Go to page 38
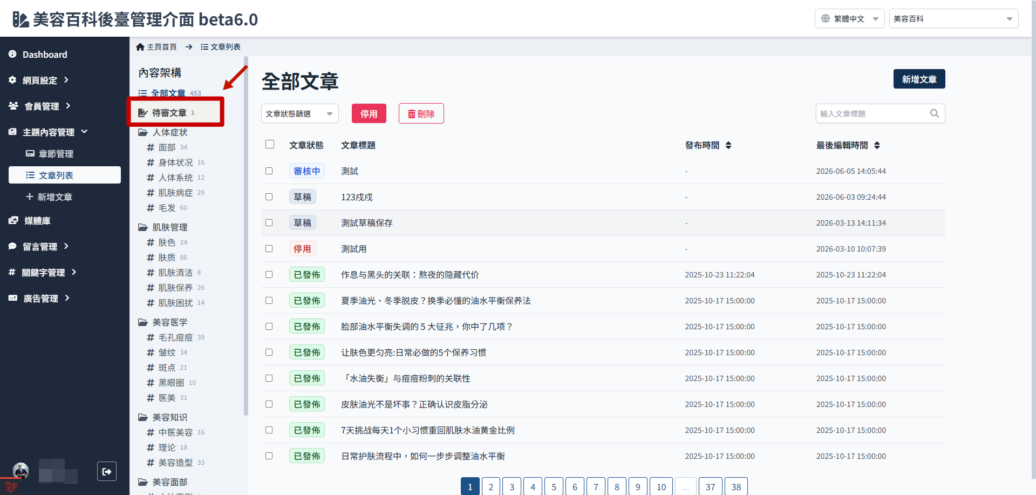 [x=736, y=486]
